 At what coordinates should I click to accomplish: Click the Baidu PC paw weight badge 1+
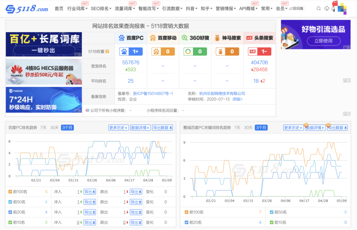131,52
